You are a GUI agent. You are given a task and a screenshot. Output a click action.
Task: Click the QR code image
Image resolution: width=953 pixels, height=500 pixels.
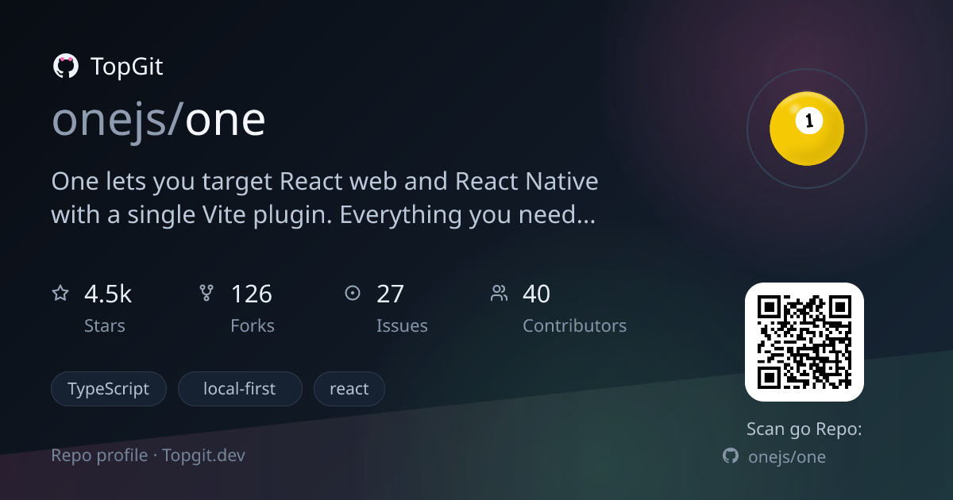pos(804,342)
